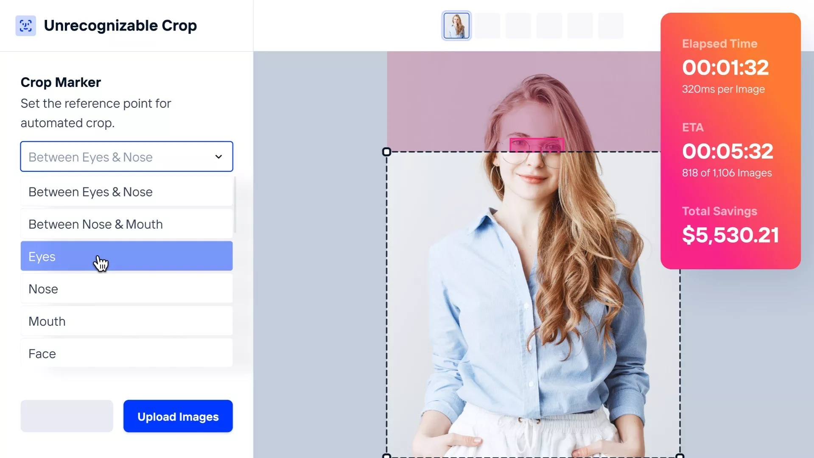Viewport: 814px width, 458px height.
Task: Expand the Crop Marker dropdown chevron
Action: [x=218, y=157]
